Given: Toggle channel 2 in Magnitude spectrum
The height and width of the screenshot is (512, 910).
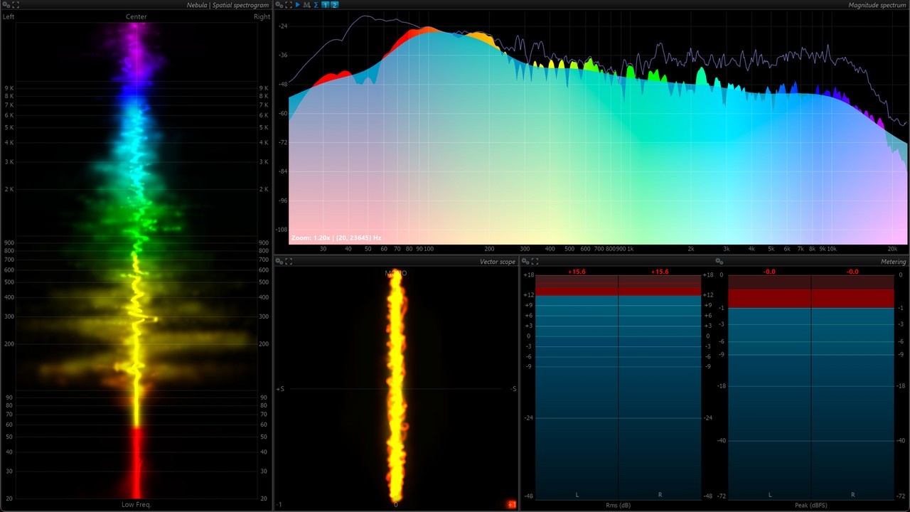Looking at the screenshot, I should click(x=335, y=5).
